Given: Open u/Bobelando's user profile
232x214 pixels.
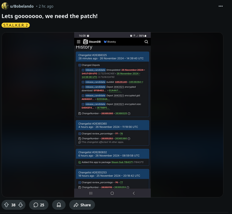Looking at the screenshot, I should pos(22,6).
